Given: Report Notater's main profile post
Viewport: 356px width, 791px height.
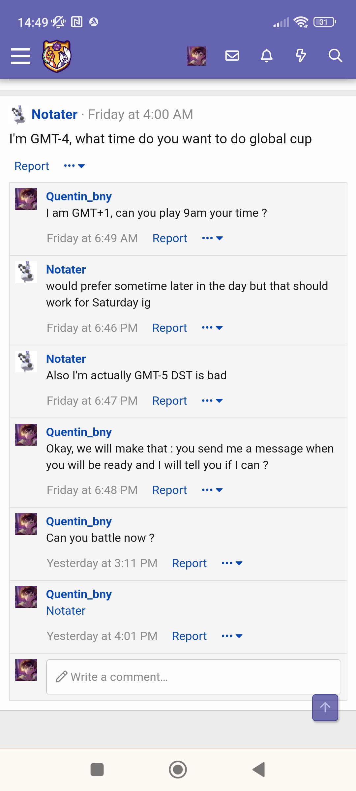Looking at the screenshot, I should pyautogui.click(x=32, y=166).
